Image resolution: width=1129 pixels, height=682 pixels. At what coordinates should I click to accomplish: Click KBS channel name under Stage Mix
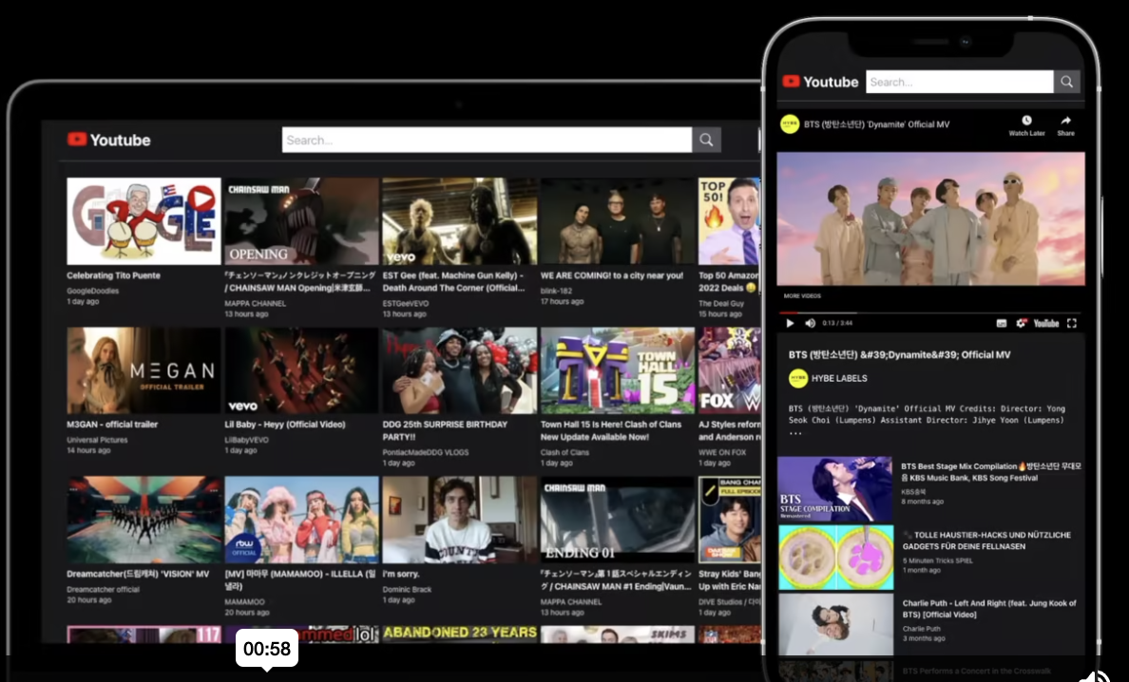click(911, 492)
